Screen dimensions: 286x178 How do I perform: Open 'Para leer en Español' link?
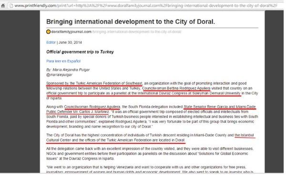click(63, 61)
